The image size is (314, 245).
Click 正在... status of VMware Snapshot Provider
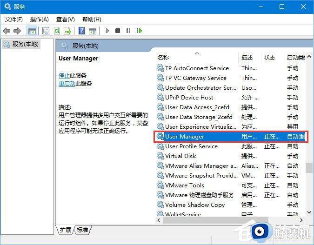(272, 175)
